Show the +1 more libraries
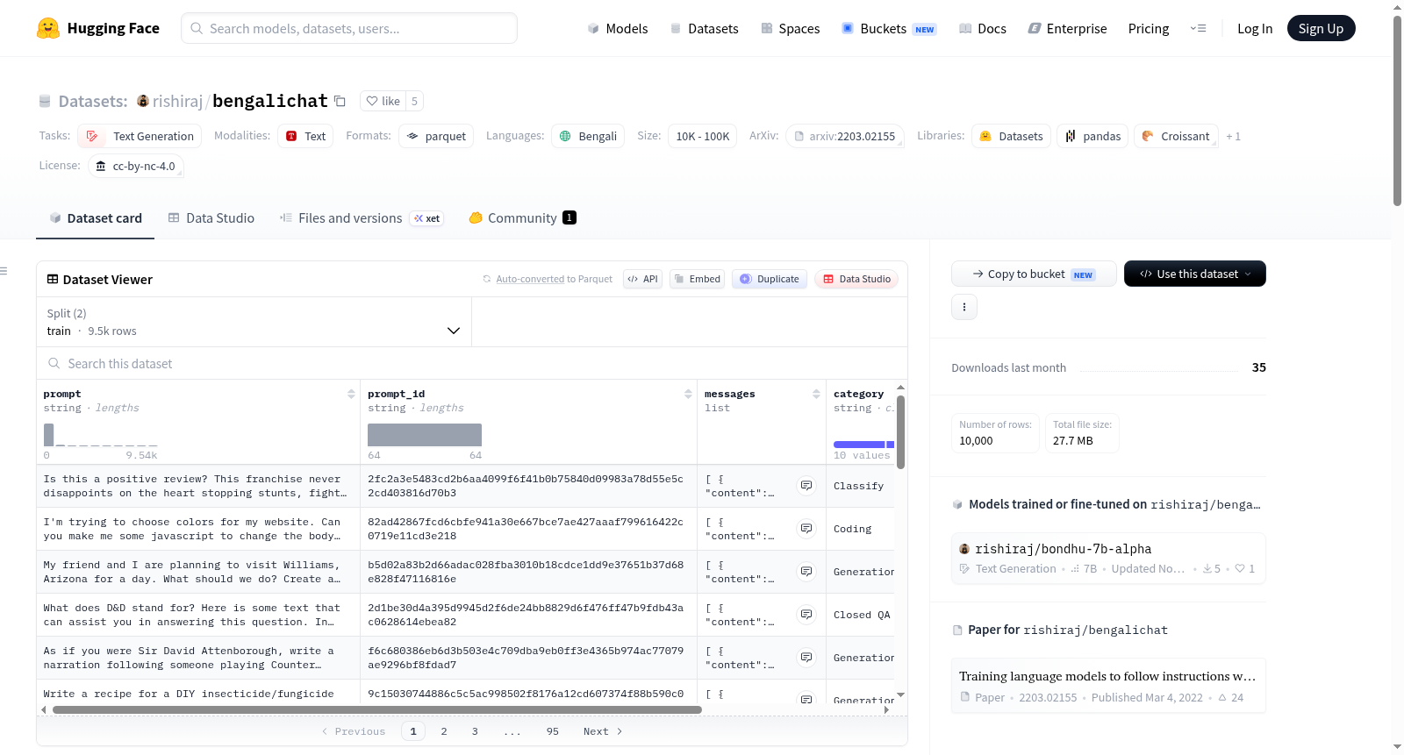1404x755 pixels. coord(1233,136)
